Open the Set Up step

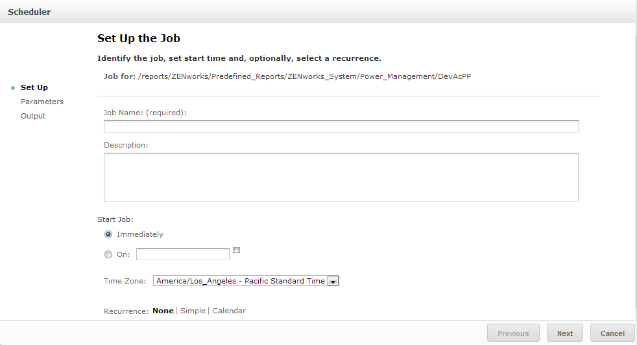pyautogui.click(x=34, y=87)
